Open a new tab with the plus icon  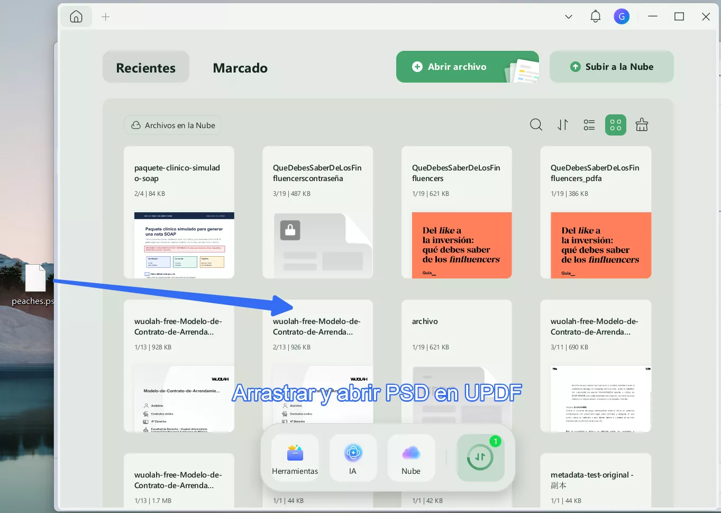point(106,17)
